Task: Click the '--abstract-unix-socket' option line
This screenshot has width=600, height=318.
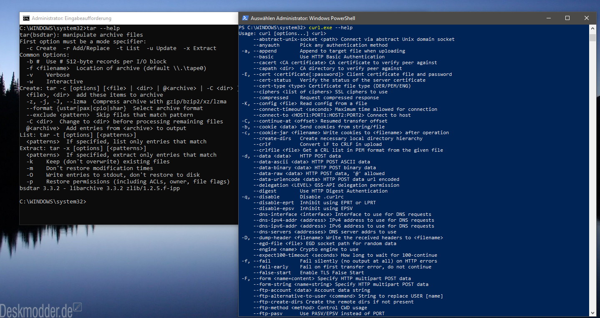Action: coord(354,39)
